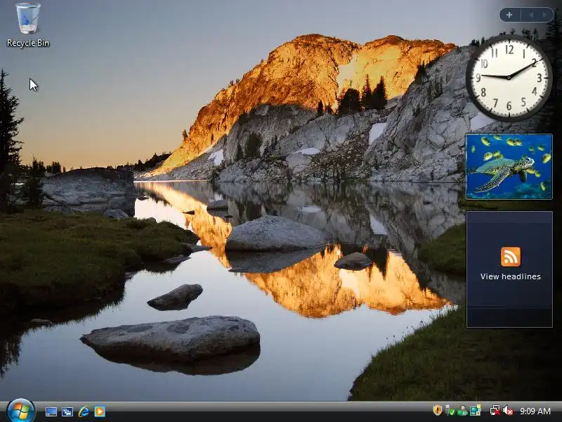This screenshot has height=422, width=562.
Task: Open the Windows Sidebar tray icon
Action: (476, 411)
